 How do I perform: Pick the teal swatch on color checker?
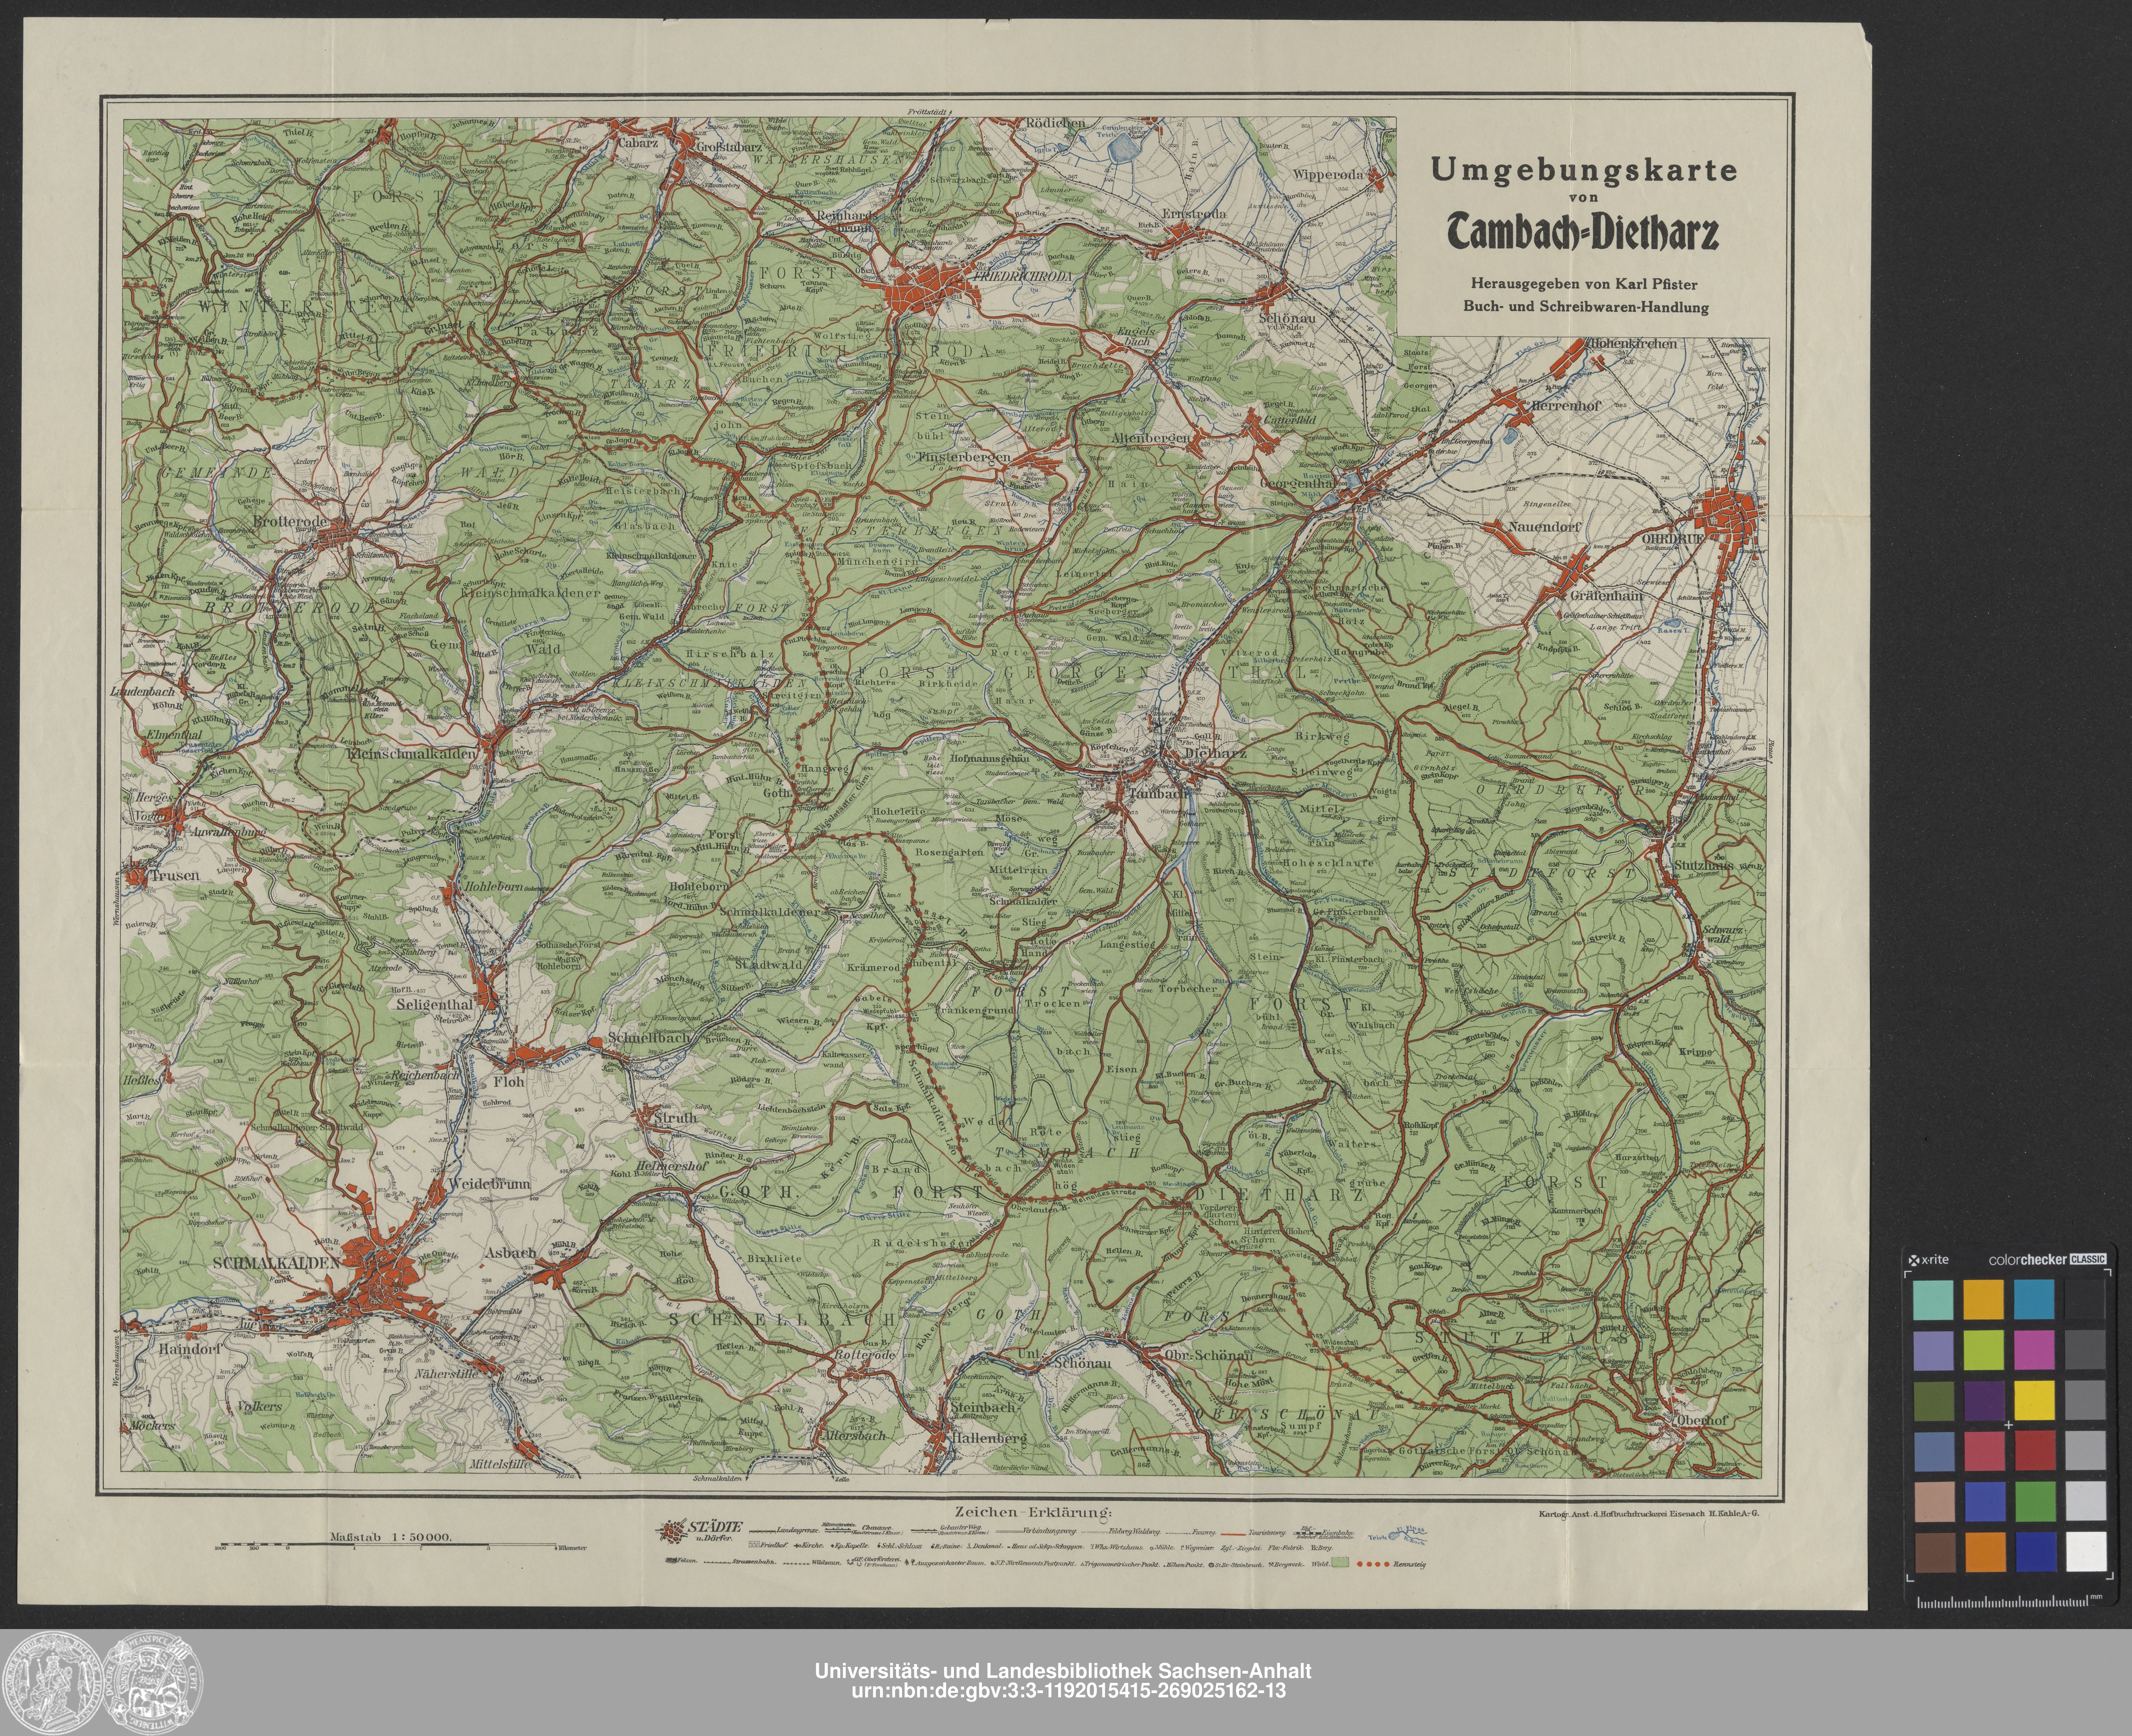pyautogui.click(x=1933, y=1300)
